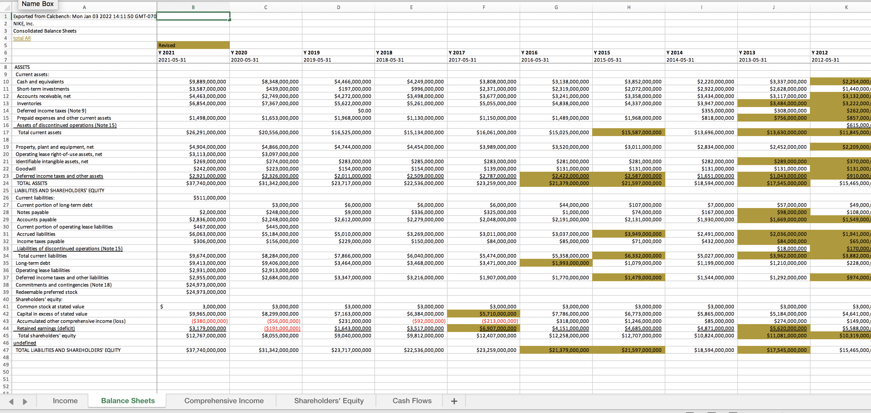
Task: Click the underlined undefined link in row 46
Action: (25, 343)
